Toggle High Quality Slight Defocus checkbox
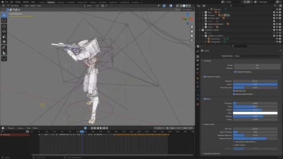This screenshot has width=283, height=159. point(234,142)
